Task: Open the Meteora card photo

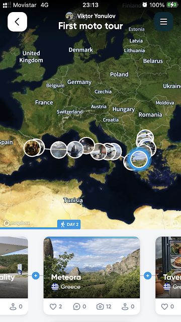Action: click(92, 267)
